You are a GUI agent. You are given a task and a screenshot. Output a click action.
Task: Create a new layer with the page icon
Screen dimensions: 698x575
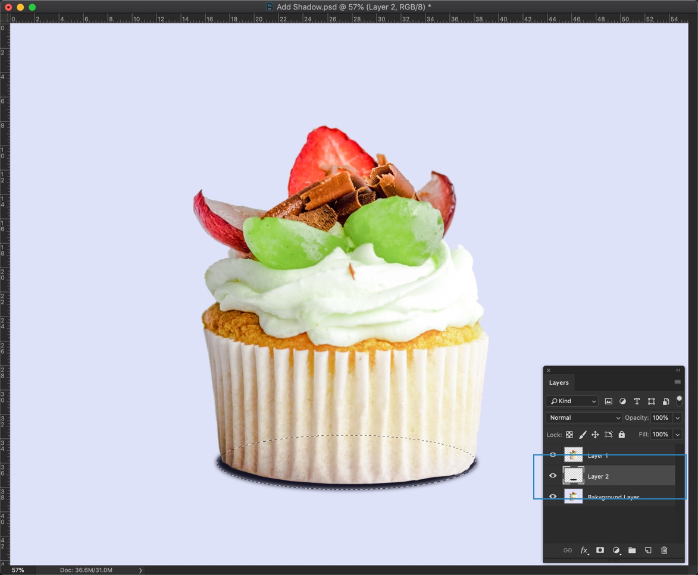click(648, 551)
